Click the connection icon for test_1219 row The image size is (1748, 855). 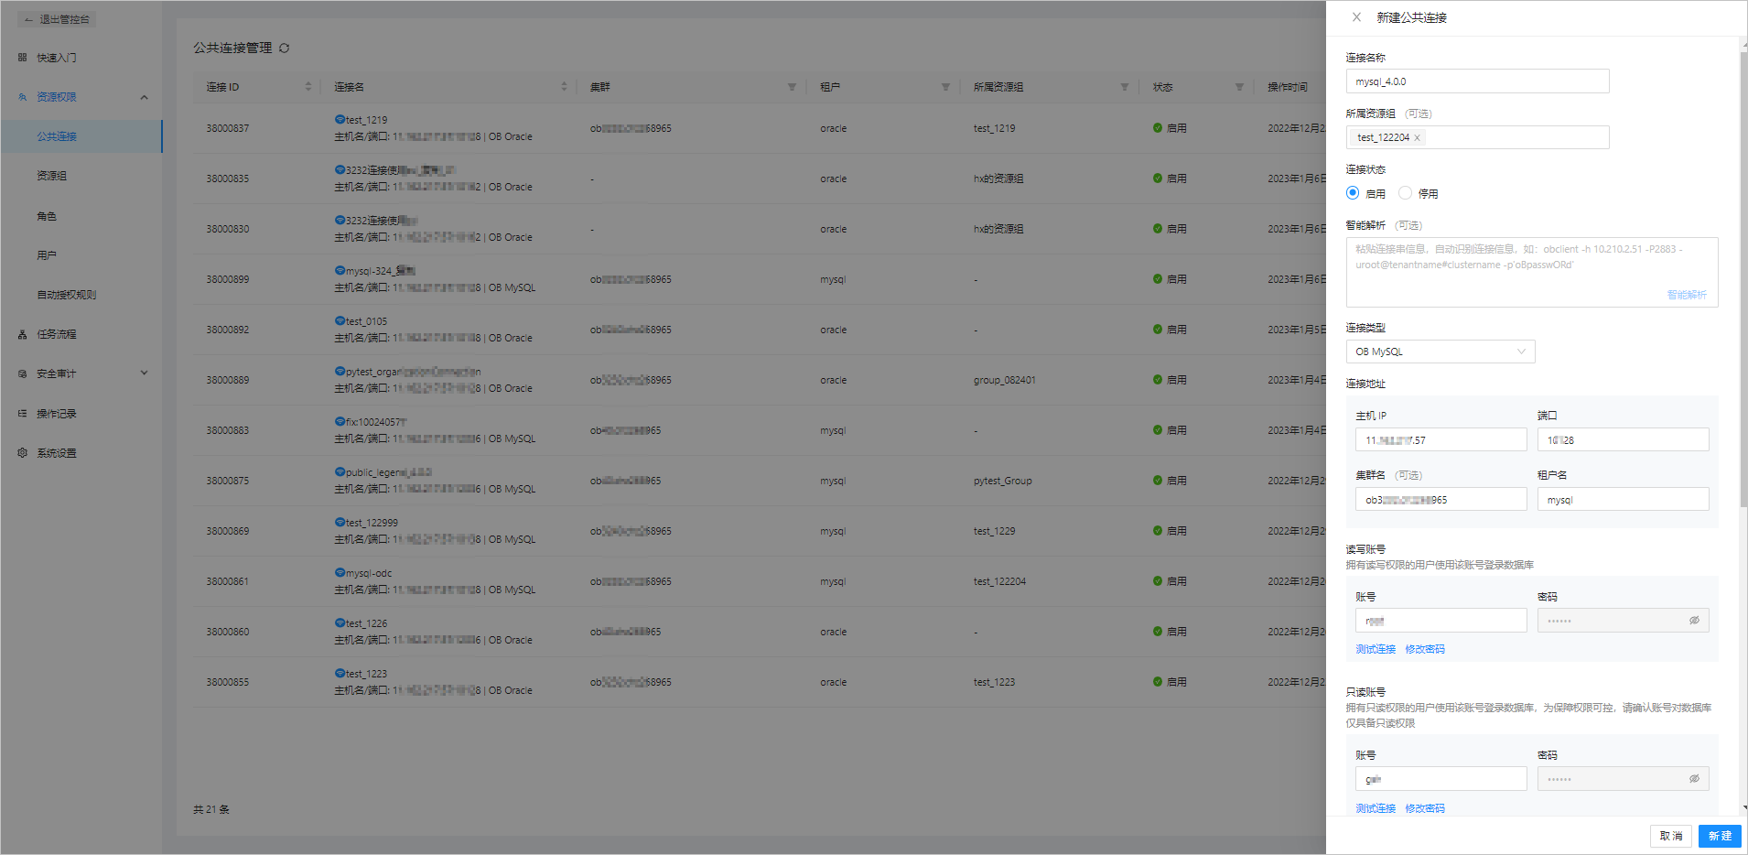[340, 120]
